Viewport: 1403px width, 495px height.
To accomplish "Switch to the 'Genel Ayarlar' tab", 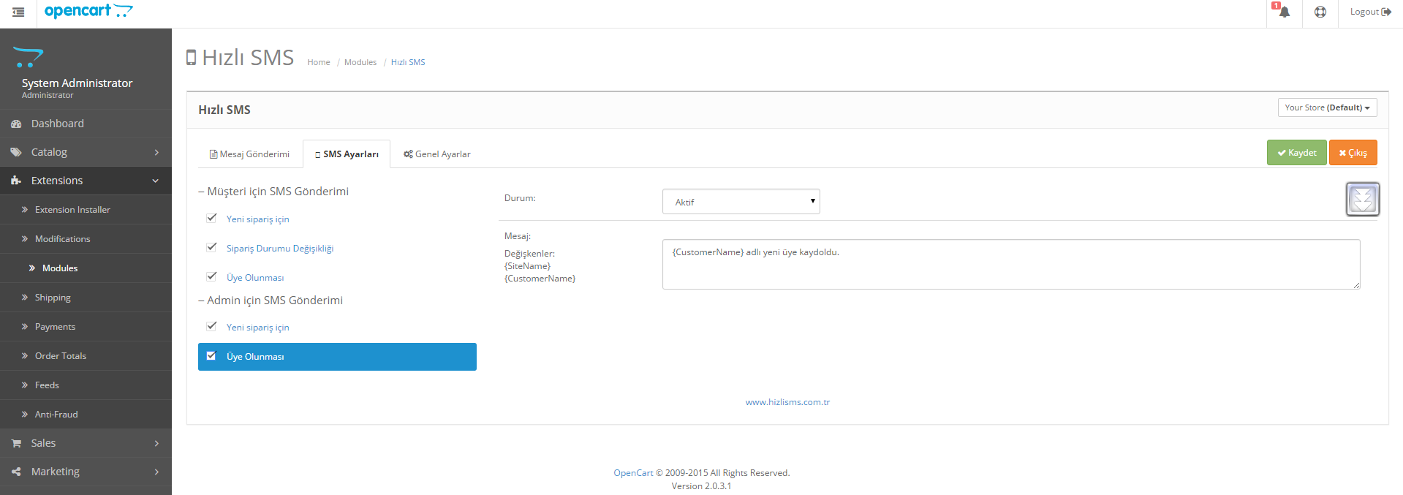I will (x=437, y=154).
